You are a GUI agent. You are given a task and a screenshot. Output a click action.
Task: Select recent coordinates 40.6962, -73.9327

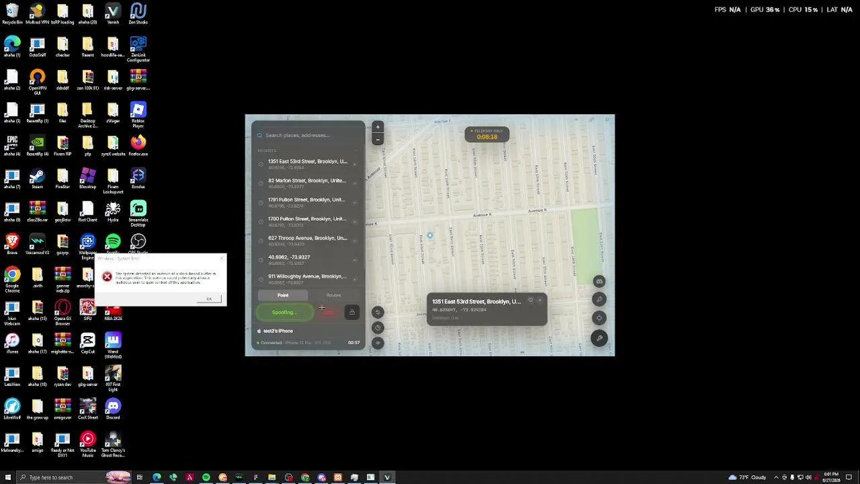[x=308, y=259]
